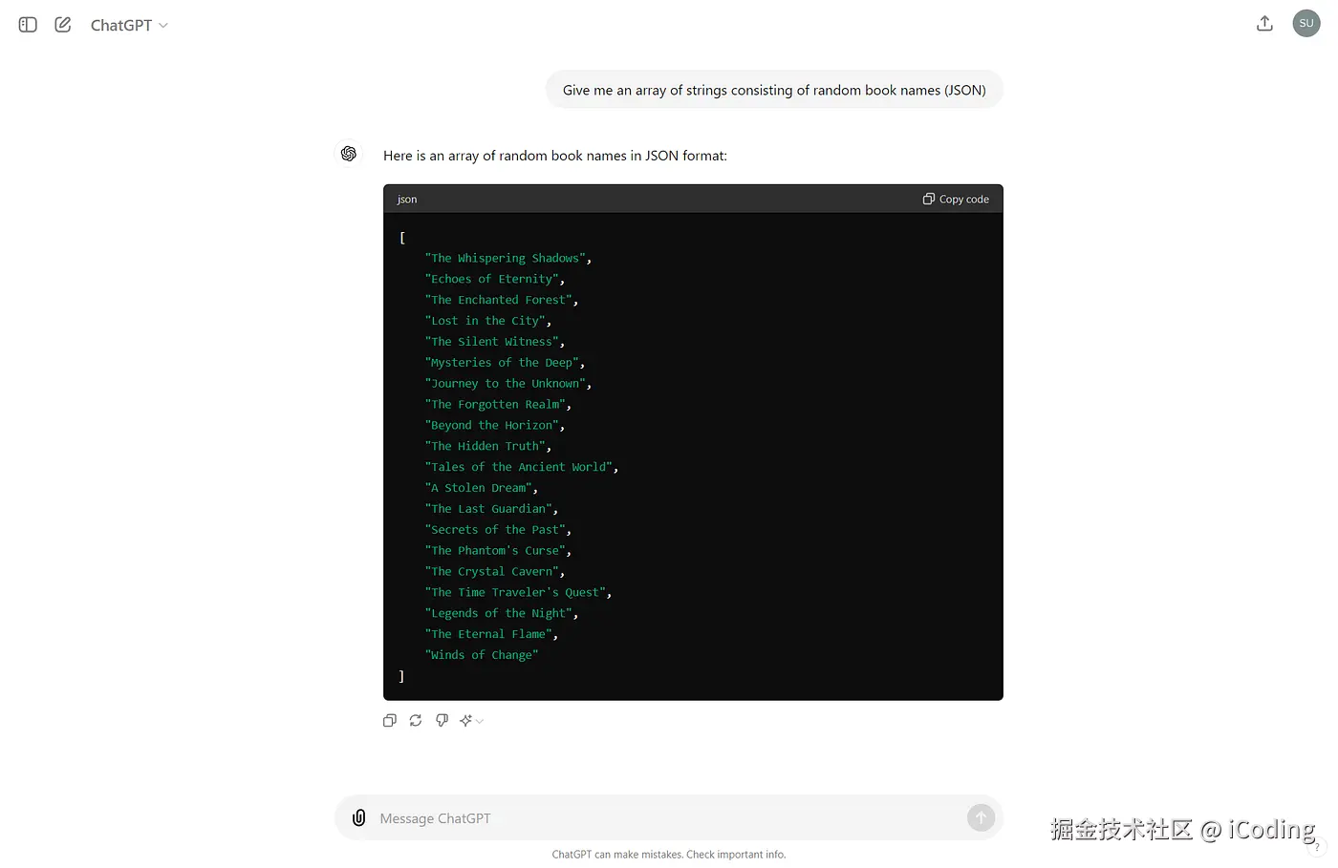1338x868 pixels.
Task: Click "Winds of Change" line
Action: pos(482,657)
